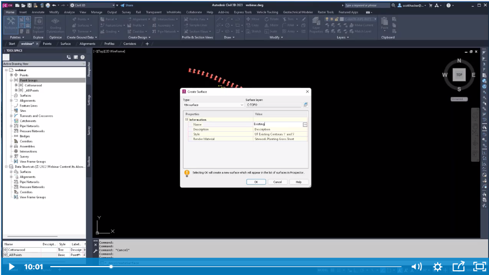Click the Undo arrow in quick access toolbar
Viewport: 489px width, 275px height.
coord(54,5)
